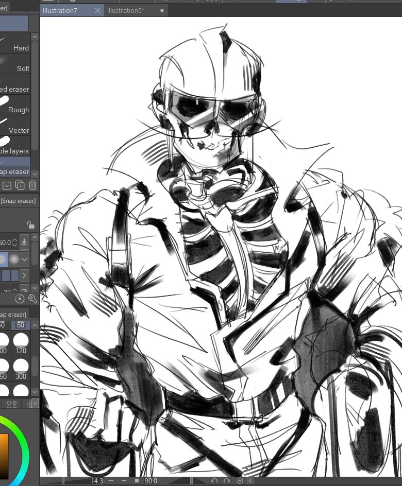This screenshot has width=402, height=486.
Task: Select the Snap eraser sub tool
Action: [x=15, y=167]
